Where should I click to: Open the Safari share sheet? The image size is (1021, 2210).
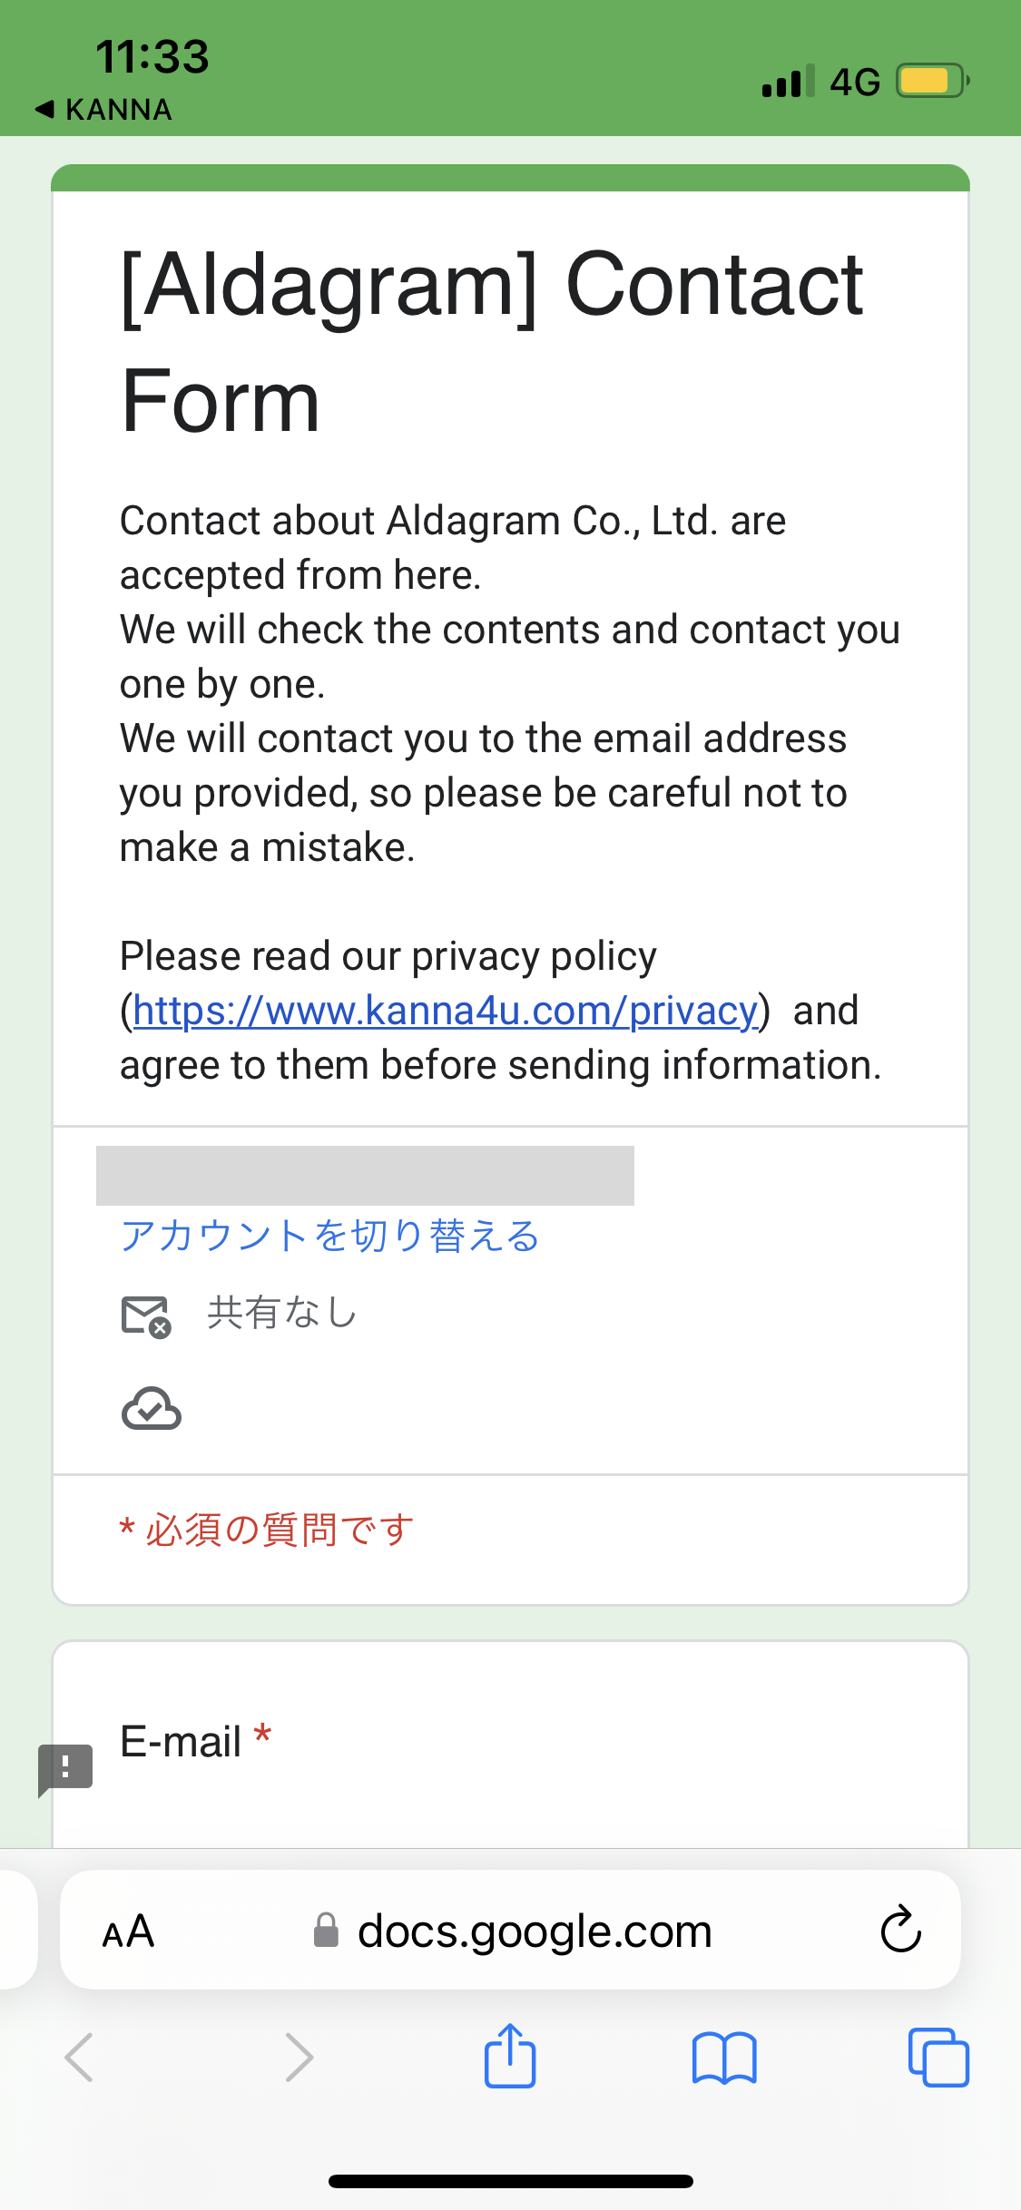pyautogui.click(x=510, y=2056)
